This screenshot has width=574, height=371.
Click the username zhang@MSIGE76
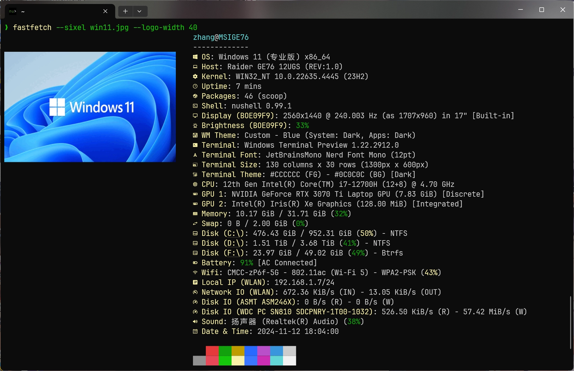(x=221, y=37)
